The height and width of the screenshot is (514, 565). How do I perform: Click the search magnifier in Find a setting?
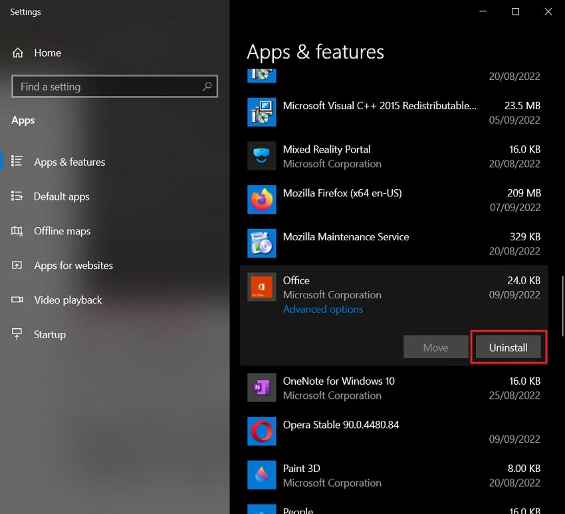207,87
